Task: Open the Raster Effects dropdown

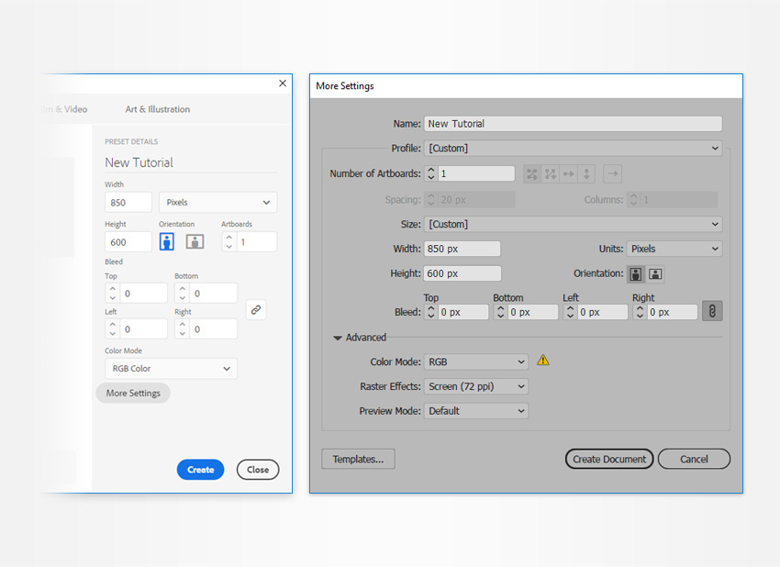Action: click(476, 386)
